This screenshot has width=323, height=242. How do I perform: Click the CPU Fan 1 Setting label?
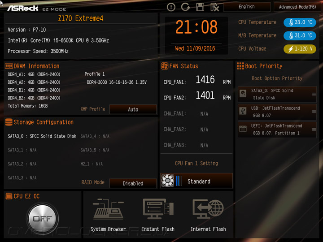tap(196, 164)
